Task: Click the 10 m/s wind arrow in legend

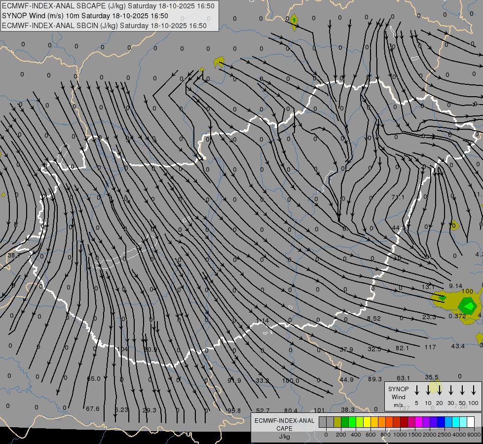Action: [x=428, y=390]
